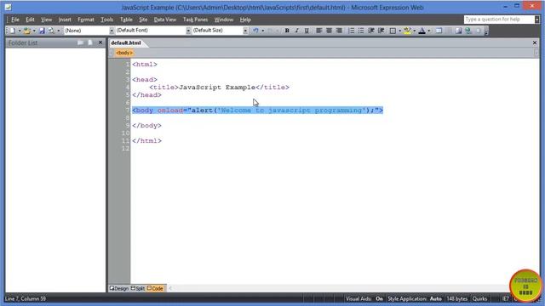The height and width of the screenshot is (306, 545).
Task: Open the Open-file dropdown arrow
Action: click(x=34, y=31)
